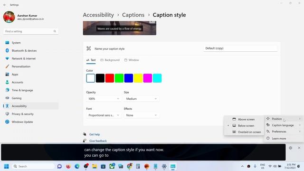Switch to the Window tab

132,60
